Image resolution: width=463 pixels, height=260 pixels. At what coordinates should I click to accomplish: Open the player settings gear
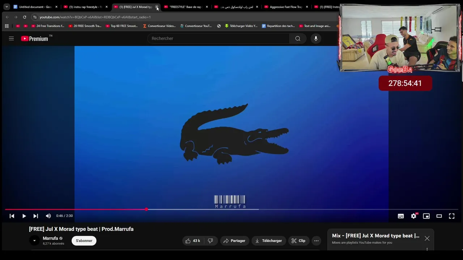[x=413, y=216]
